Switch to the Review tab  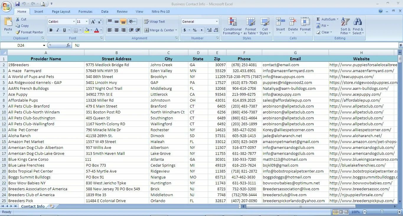coord(122,12)
